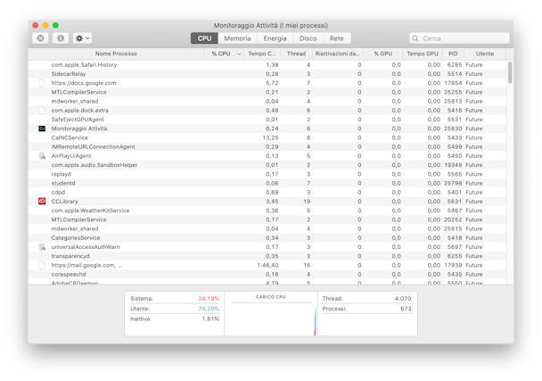This screenshot has height=381, width=542.
Task: Click the AirPlayUIAgent process icon
Action: (42, 156)
